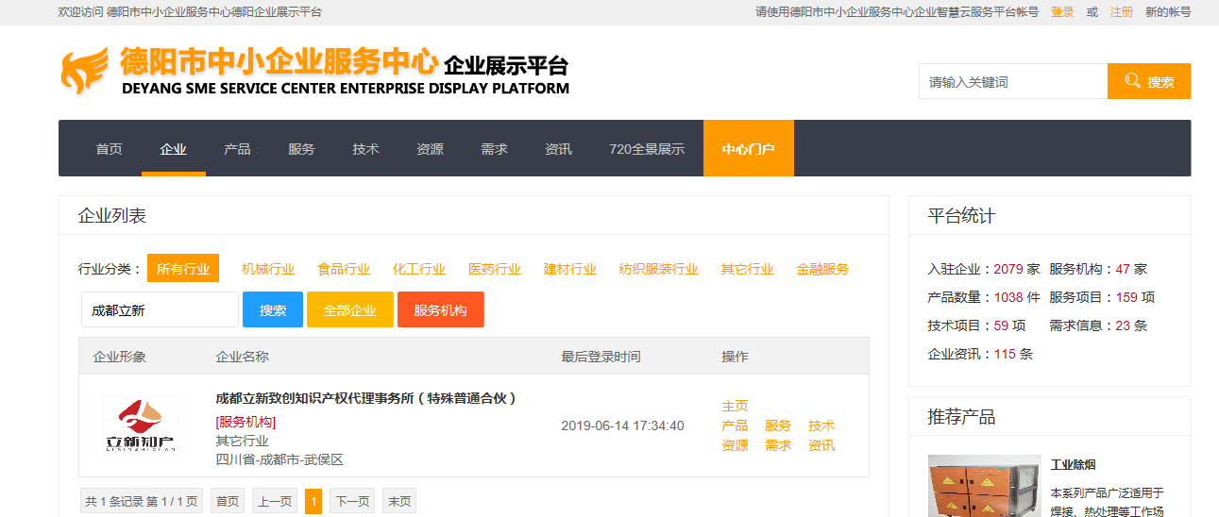This screenshot has height=517, width=1219.
Task: Click the orange search button with magnifier
Action: (x=1148, y=81)
